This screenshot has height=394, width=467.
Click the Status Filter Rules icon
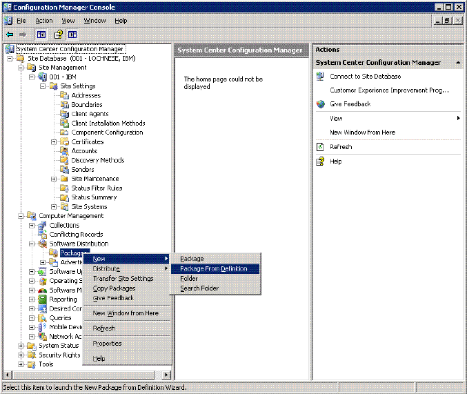click(x=64, y=188)
